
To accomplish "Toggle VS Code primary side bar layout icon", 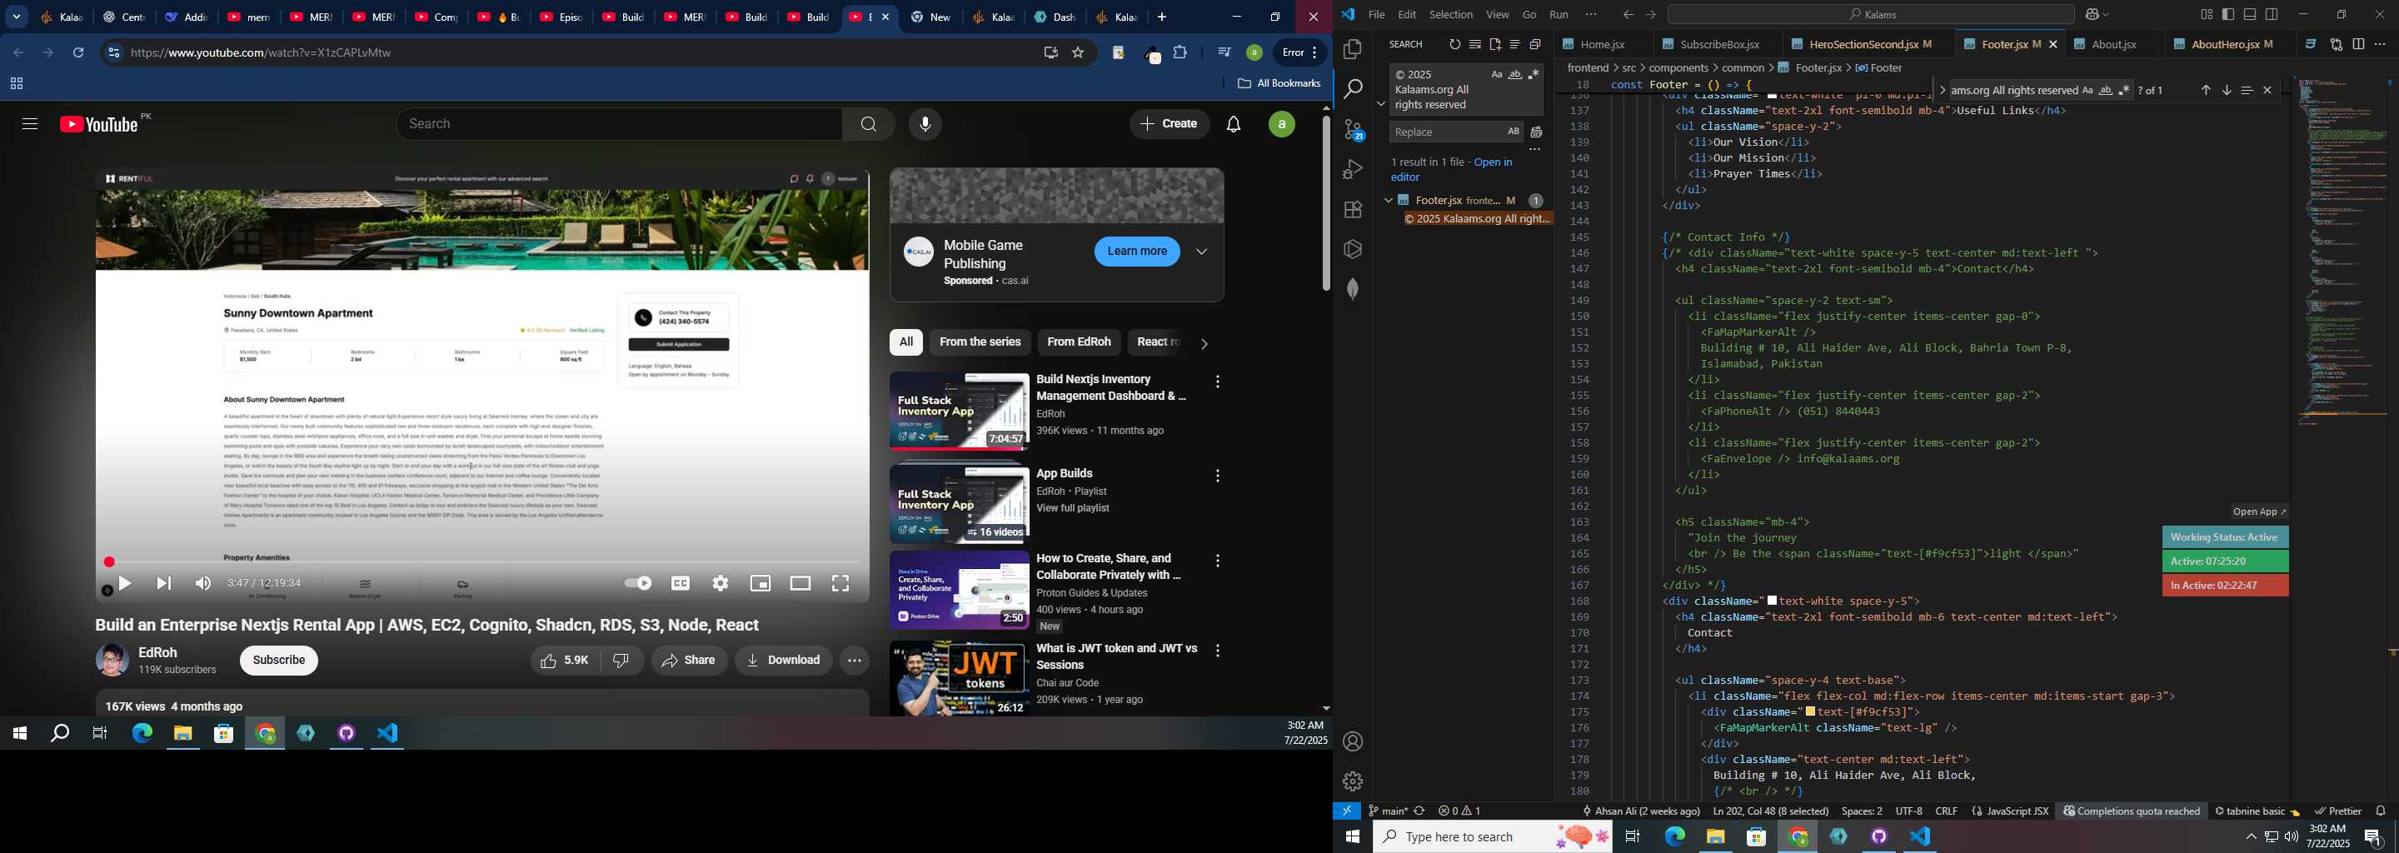I will coord(2227,15).
